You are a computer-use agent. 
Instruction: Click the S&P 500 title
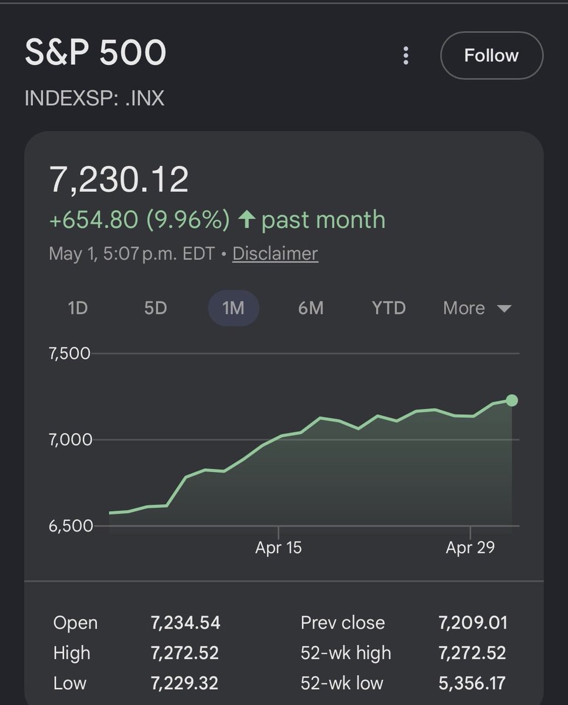pos(95,53)
